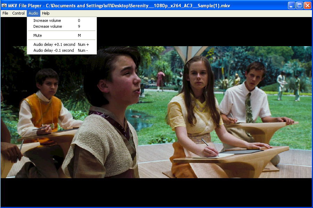
Task: Lower volume using the Decrease volume option
Action: click(x=47, y=26)
